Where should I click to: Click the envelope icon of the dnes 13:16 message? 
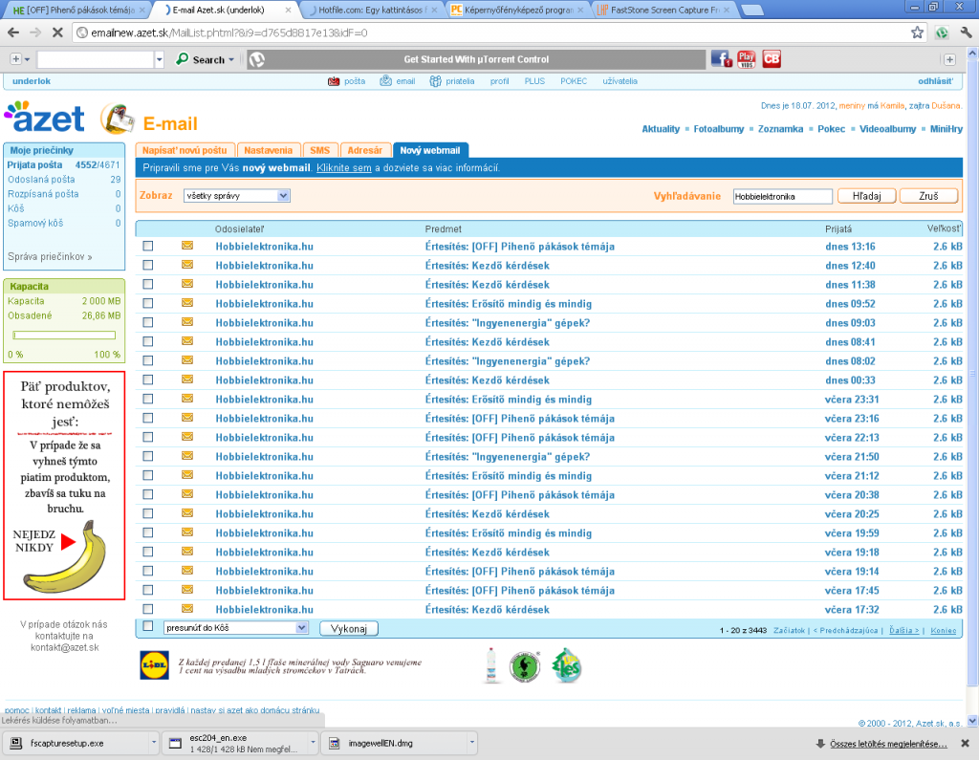(187, 246)
